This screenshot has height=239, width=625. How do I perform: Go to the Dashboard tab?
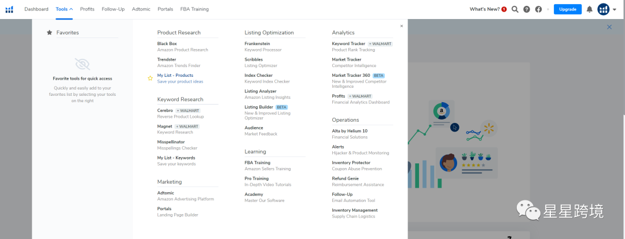(x=36, y=9)
